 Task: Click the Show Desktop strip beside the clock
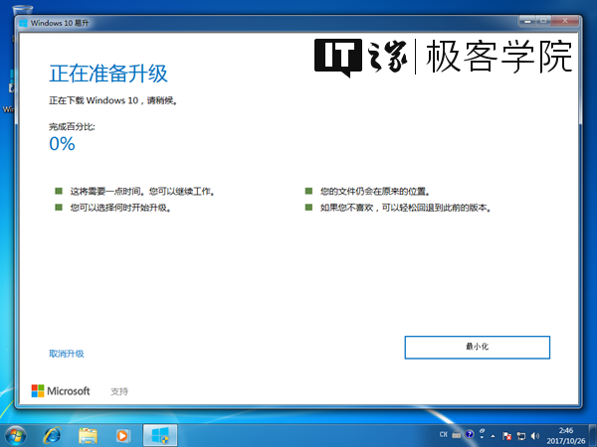[x=593, y=436]
